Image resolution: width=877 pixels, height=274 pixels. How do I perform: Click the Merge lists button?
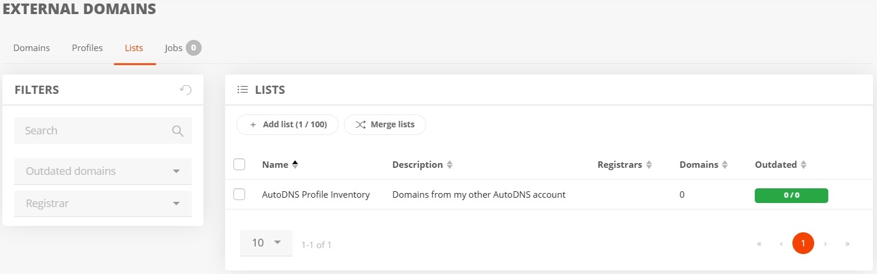click(x=385, y=124)
